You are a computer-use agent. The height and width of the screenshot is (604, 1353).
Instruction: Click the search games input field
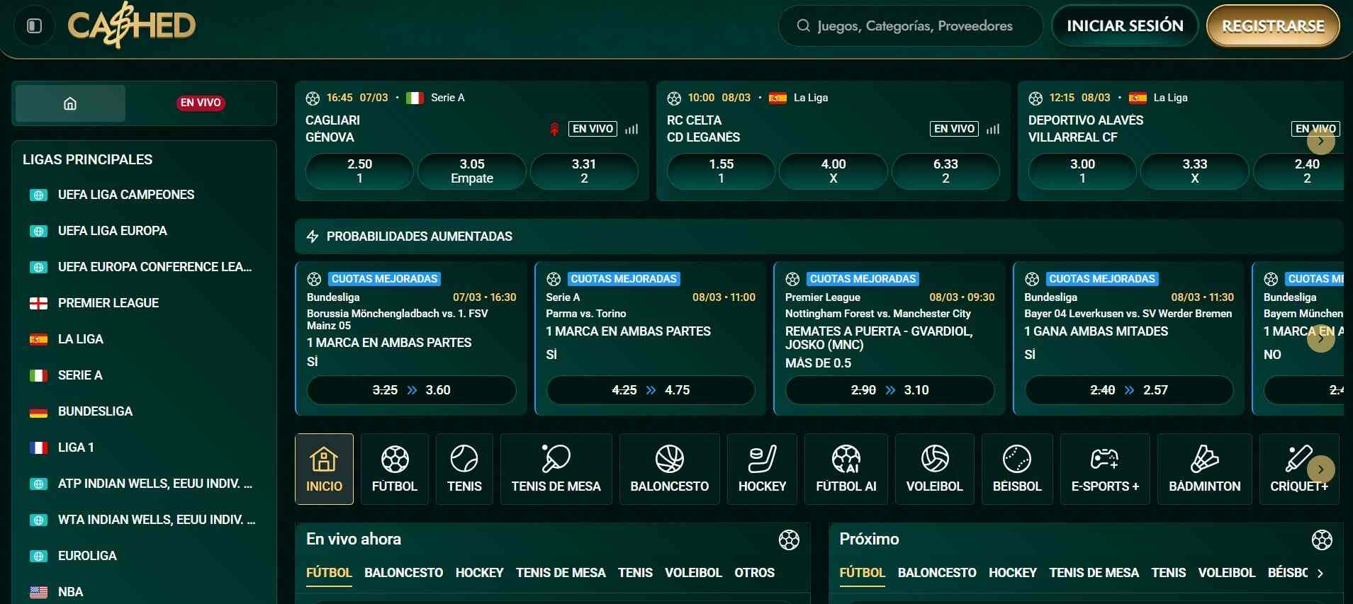pos(911,26)
